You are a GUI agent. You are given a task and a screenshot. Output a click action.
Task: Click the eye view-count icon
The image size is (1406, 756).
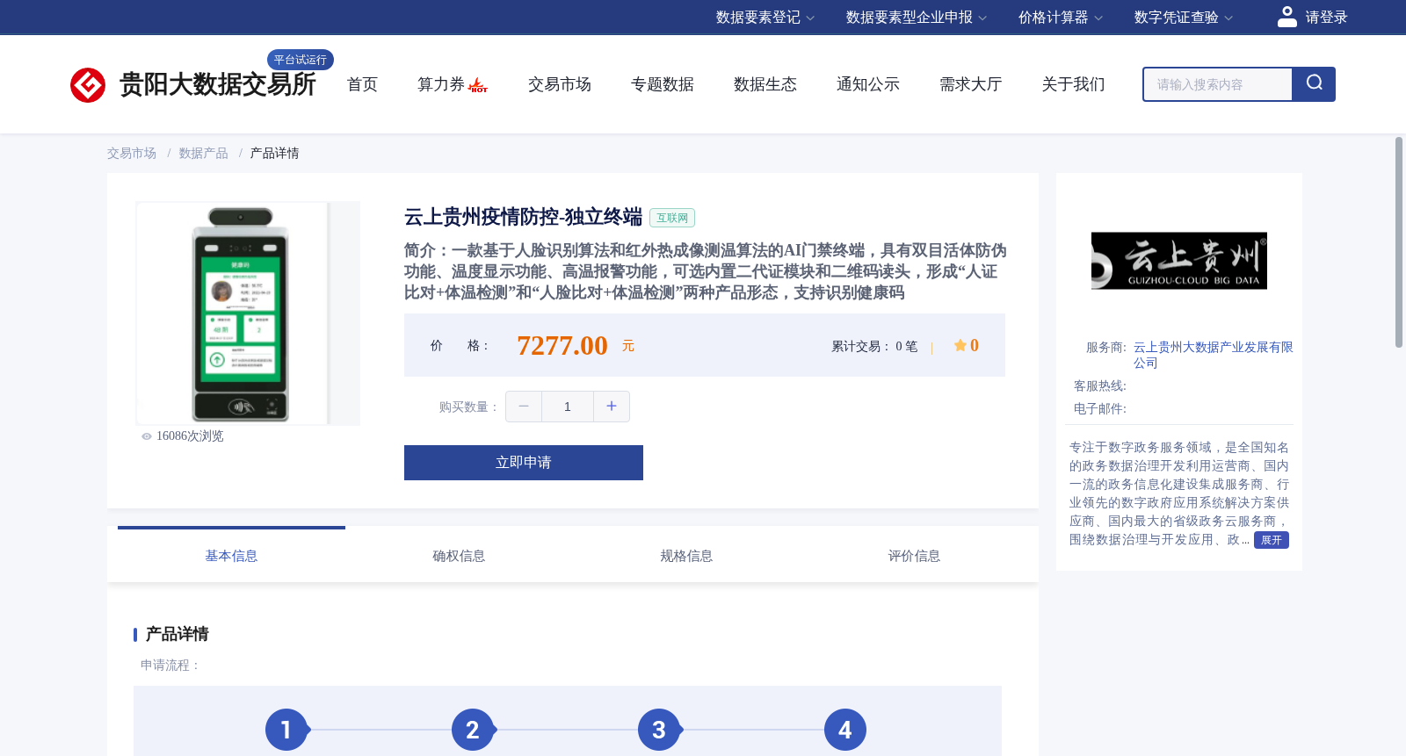click(x=147, y=436)
